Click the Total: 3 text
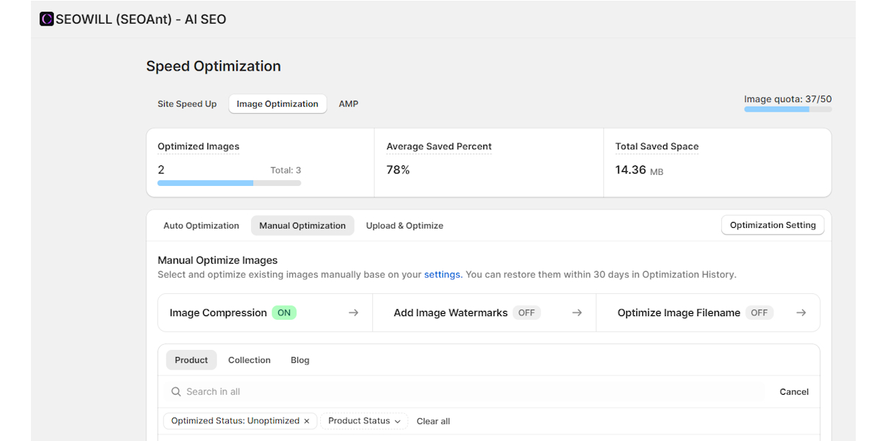The width and height of the screenshot is (883, 441). (286, 171)
